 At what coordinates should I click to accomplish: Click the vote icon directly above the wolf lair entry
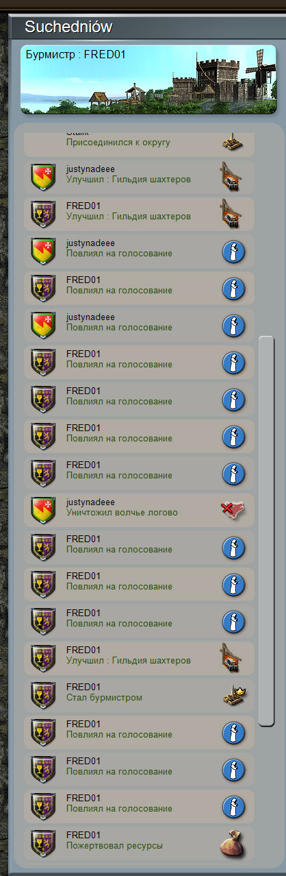[233, 473]
